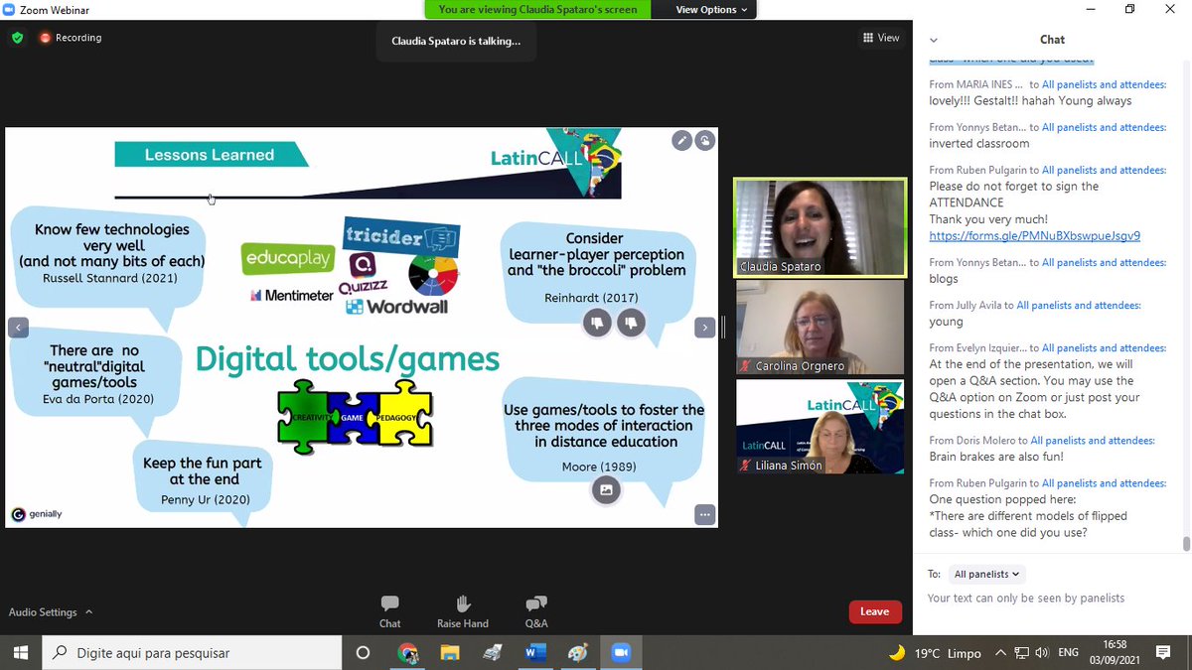Click the second interactive icon under Reinhardt
Screen dimensions: 1192x670
coord(632,322)
